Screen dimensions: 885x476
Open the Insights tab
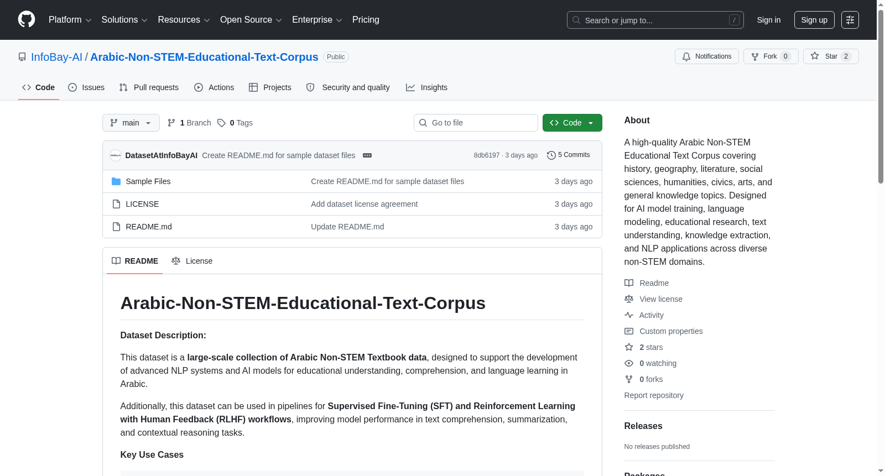point(426,87)
